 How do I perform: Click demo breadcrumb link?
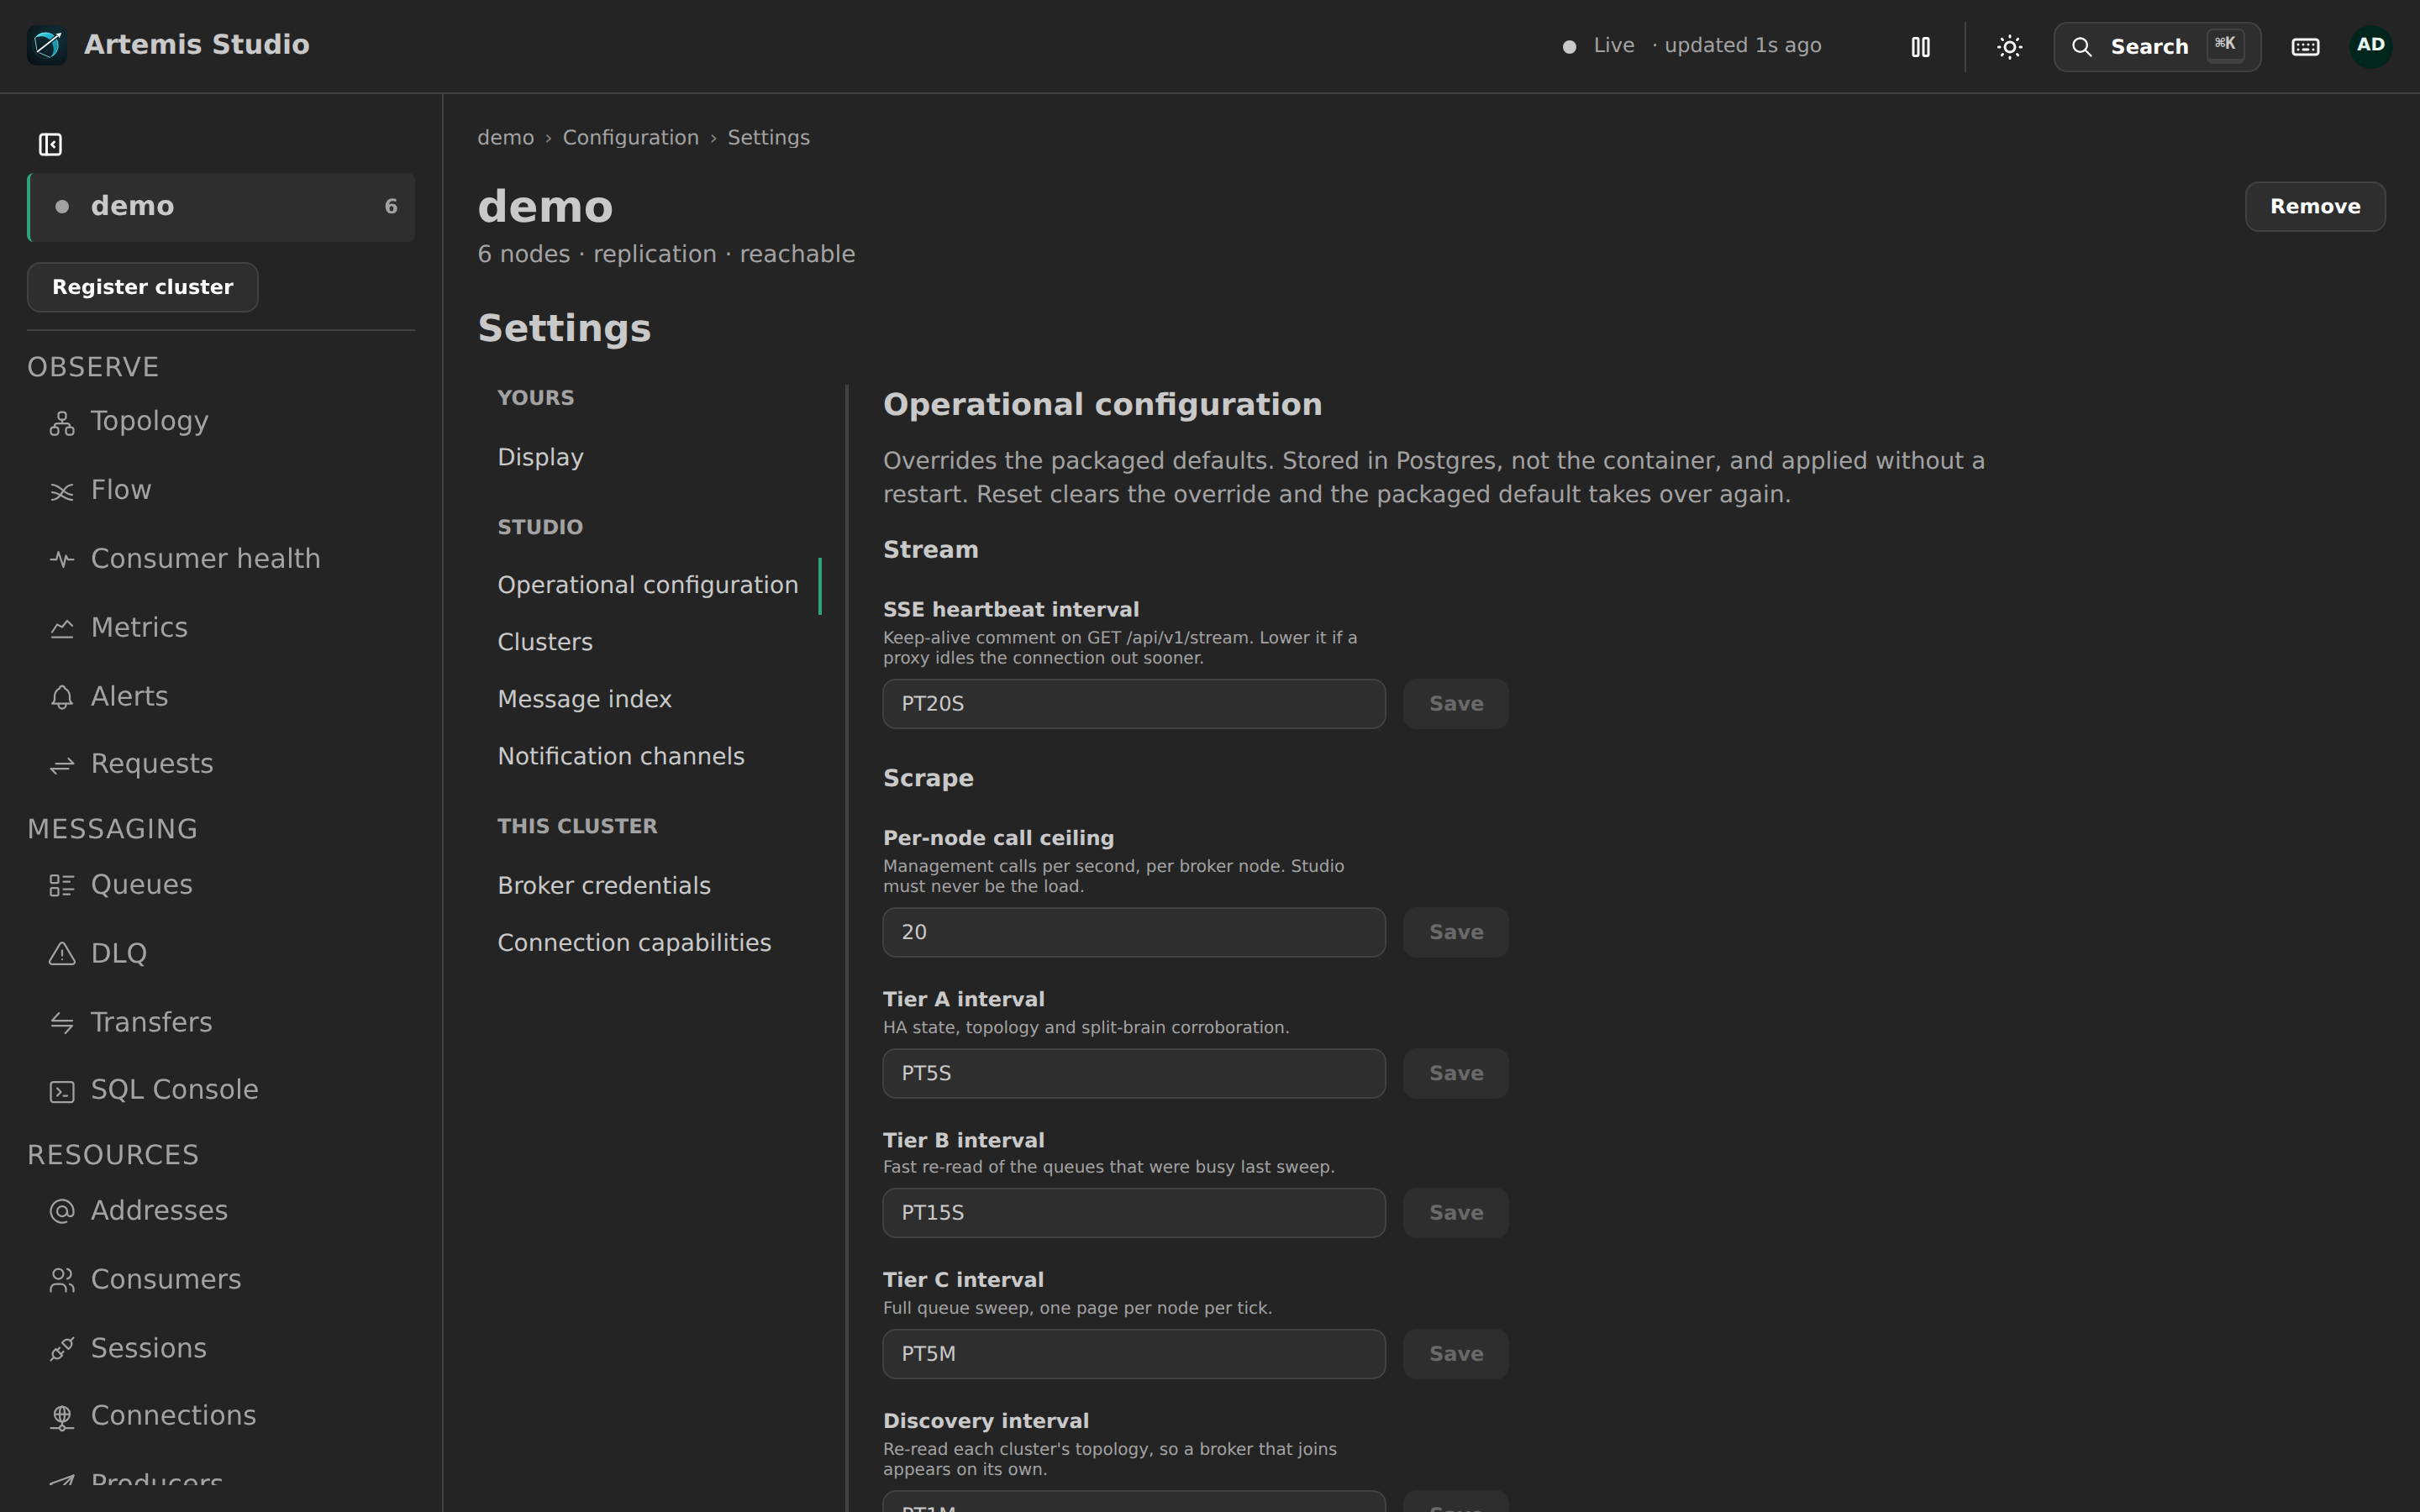pyautogui.click(x=505, y=138)
